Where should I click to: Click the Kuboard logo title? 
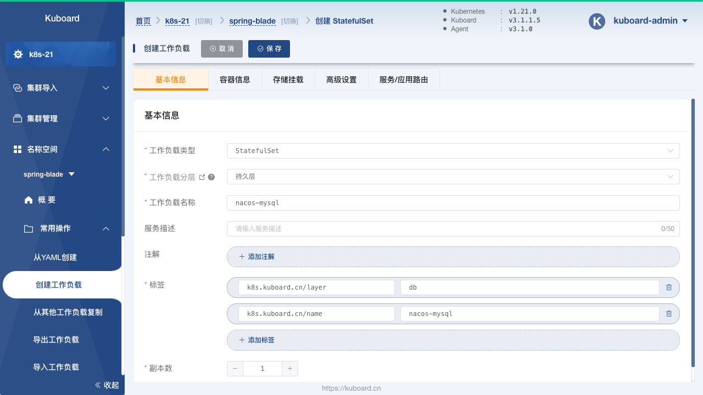click(62, 18)
